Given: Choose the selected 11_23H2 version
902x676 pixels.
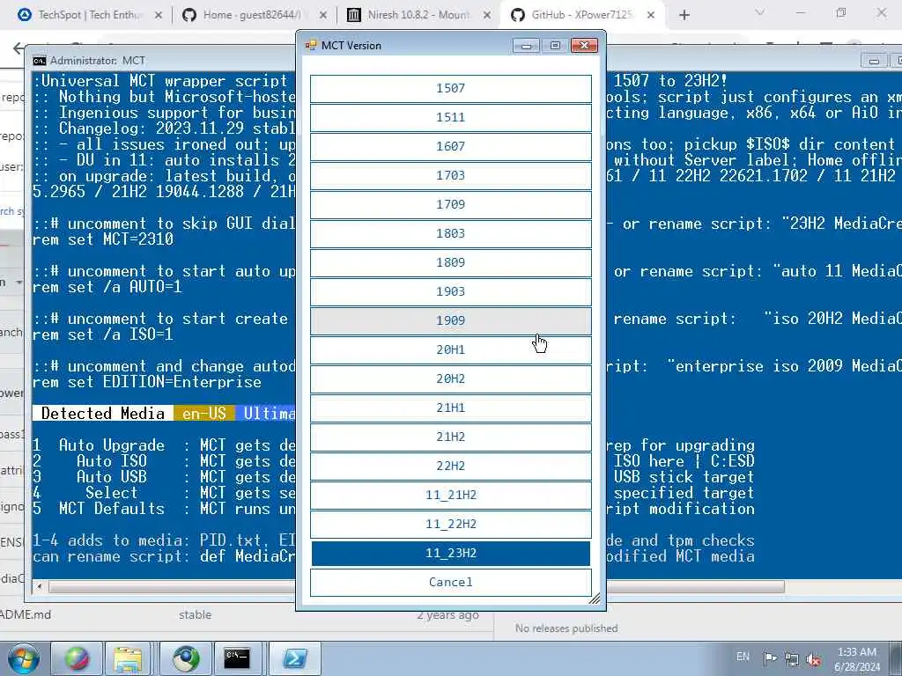Looking at the screenshot, I should point(450,553).
